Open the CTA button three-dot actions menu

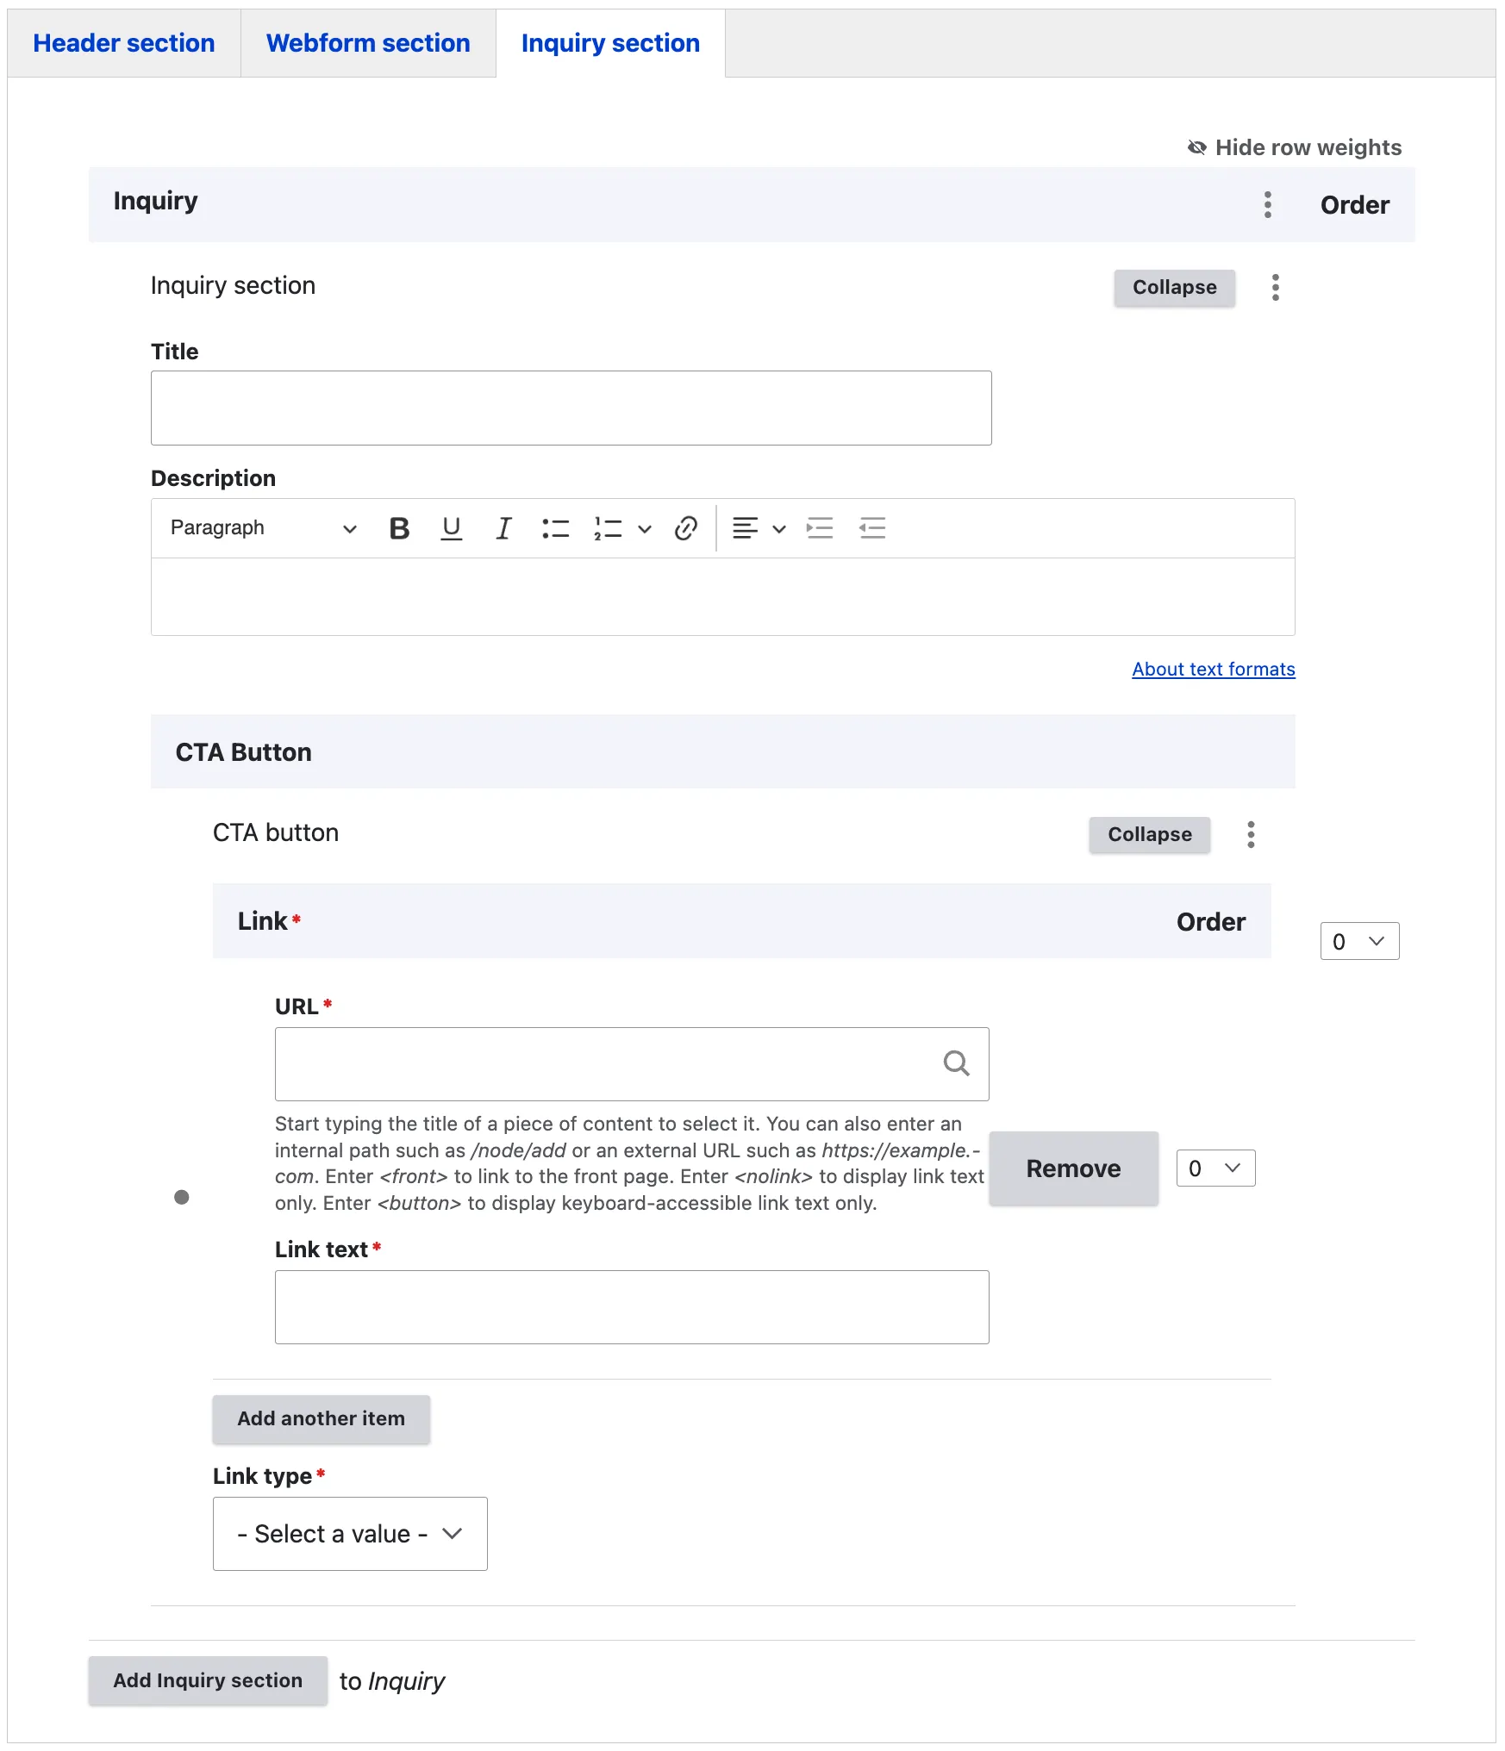click(x=1251, y=834)
